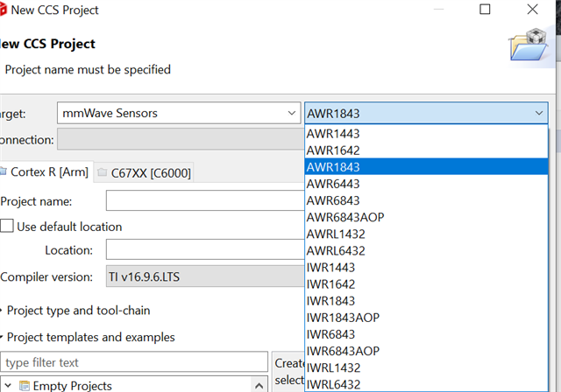Choose the highlighted AWR1843 list entry
This screenshot has height=392, width=561.
click(426, 167)
